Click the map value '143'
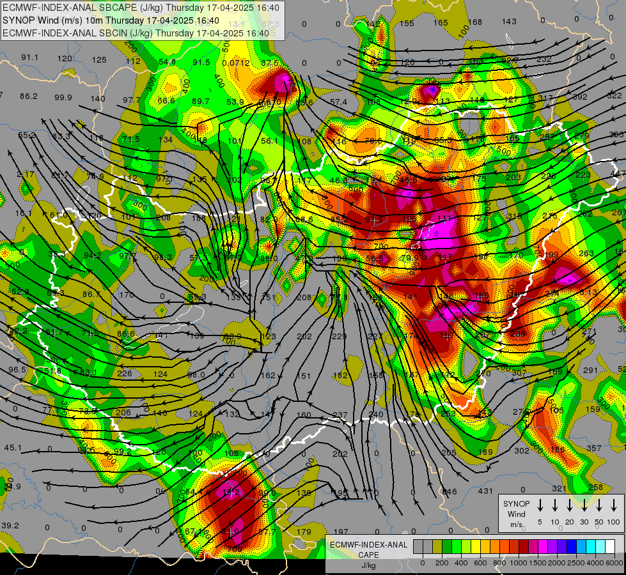The width and height of the screenshot is (626, 575). click(x=509, y=21)
